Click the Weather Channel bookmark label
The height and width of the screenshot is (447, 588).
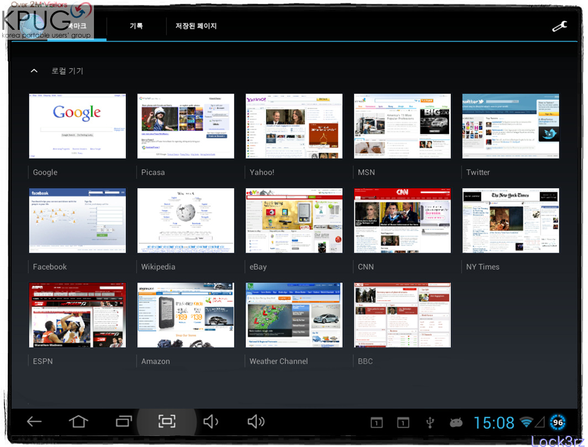point(279,361)
